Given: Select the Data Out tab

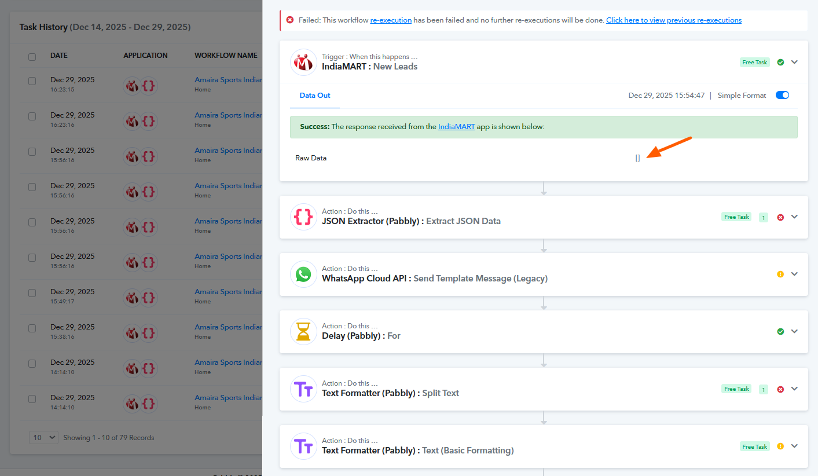Looking at the screenshot, I should 315,96.
